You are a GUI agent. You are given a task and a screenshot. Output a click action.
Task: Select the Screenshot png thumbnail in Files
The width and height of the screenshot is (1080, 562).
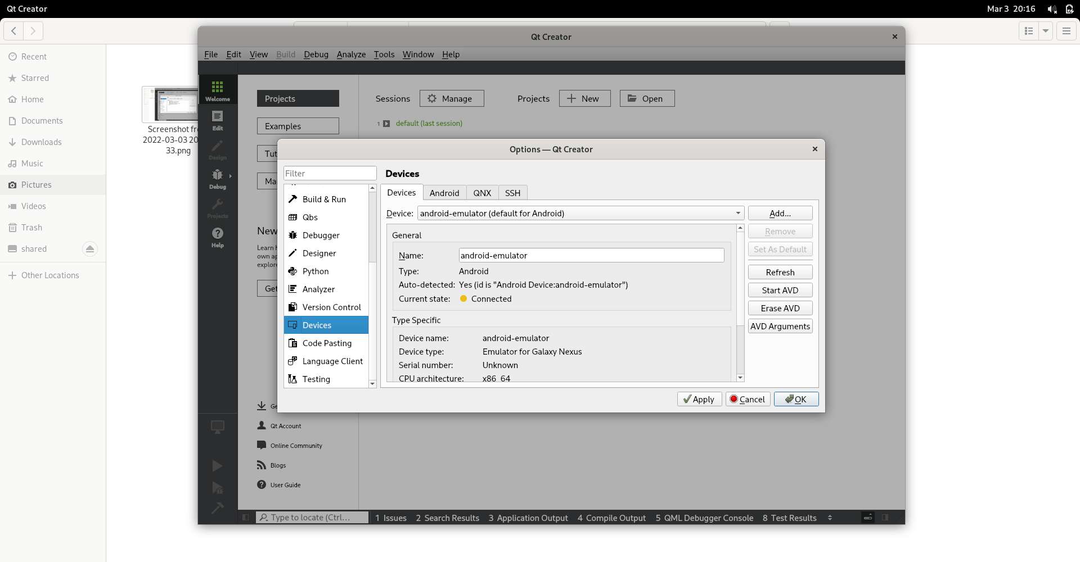[x=170, y=105]
